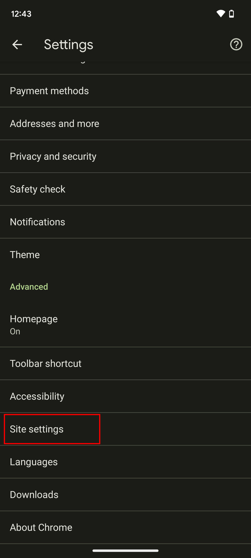Open Accessibility settings
This screenshot has height=558, width=251.
point(37,396)
